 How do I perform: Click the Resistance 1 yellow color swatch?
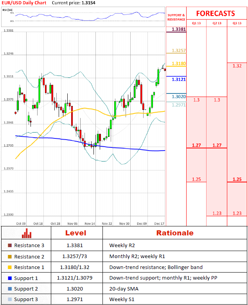pos(10,267)
